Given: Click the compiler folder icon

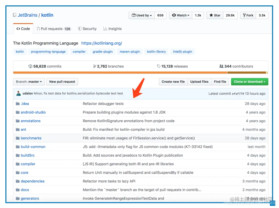Looking at the screenshot, I should tap(18, 164).
